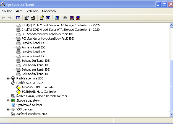Click the VSO devices diamond icon
The image size is (173, 124).
(x=13, y=109)
